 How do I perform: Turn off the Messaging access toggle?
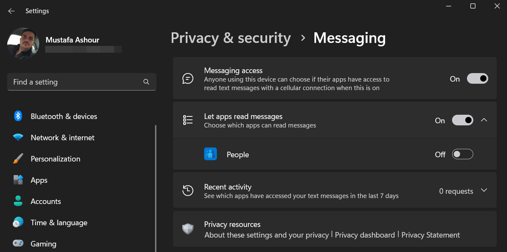tap(478, 78)
